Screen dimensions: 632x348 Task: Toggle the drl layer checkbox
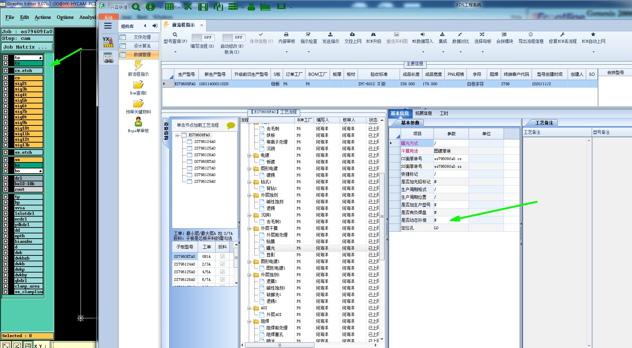pyautogui.click(x=6, y=178)
